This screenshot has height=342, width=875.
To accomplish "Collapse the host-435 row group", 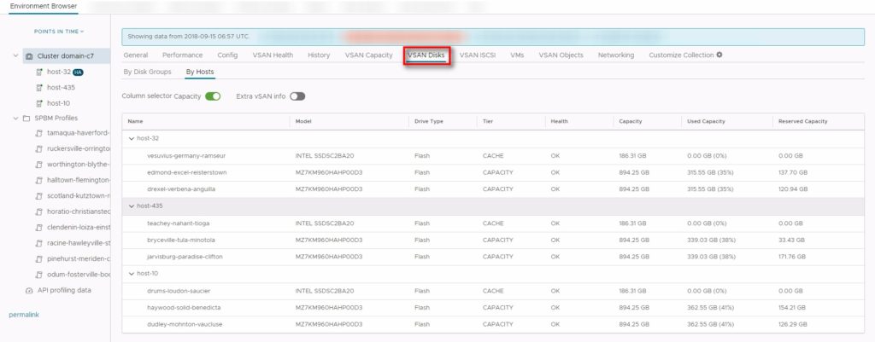I will (131, 206).
